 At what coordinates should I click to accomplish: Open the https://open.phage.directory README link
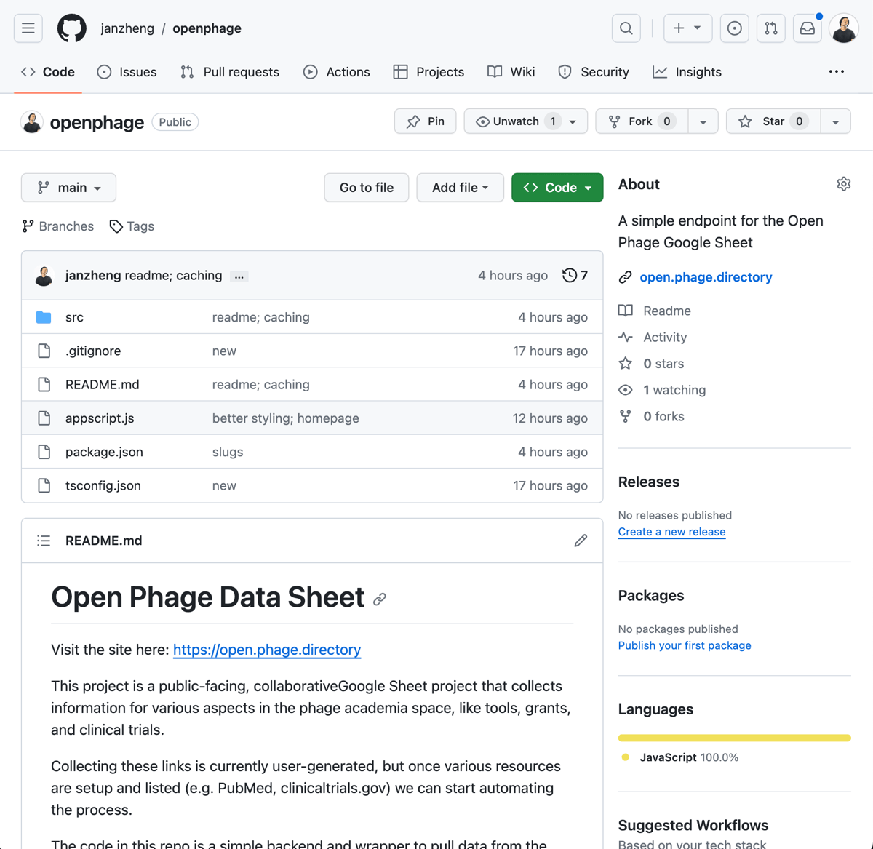(267, 650)
